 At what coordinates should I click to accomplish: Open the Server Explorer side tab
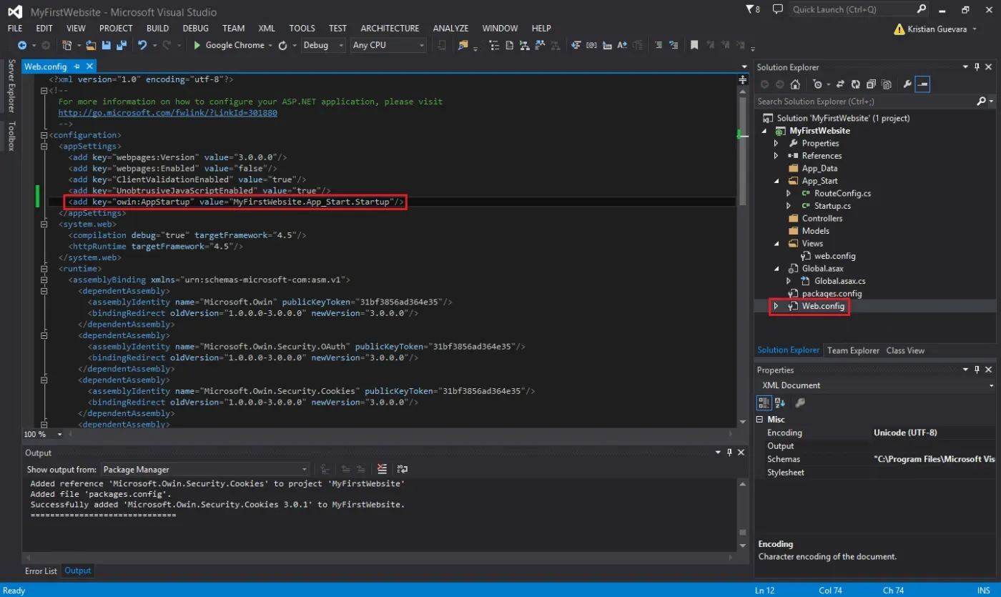click(11, 86)
